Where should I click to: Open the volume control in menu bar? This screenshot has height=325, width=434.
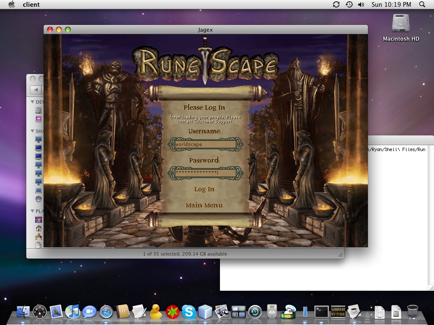click(x=361, y=4)
